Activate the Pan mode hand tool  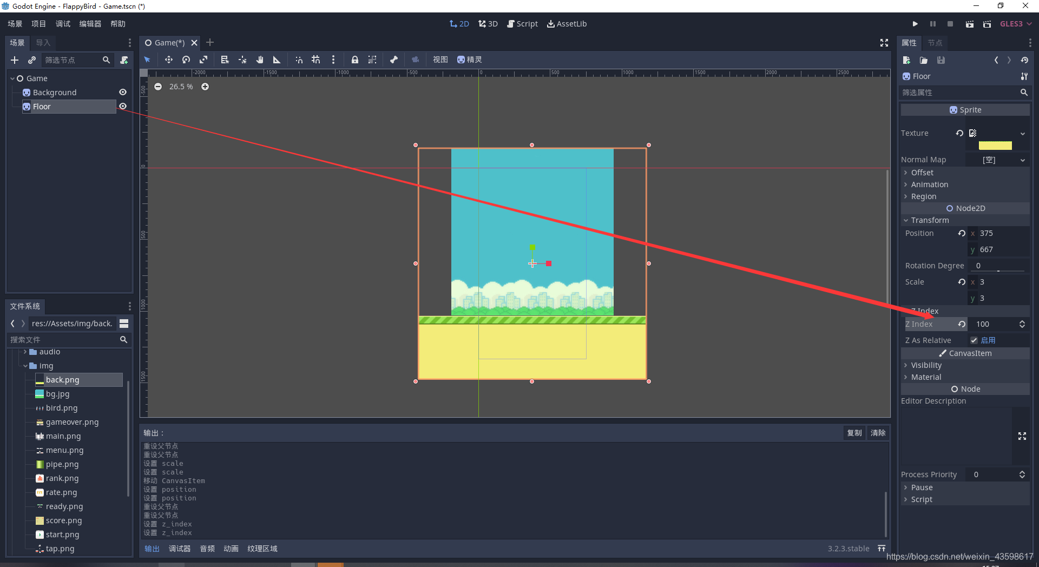(260, 60)
